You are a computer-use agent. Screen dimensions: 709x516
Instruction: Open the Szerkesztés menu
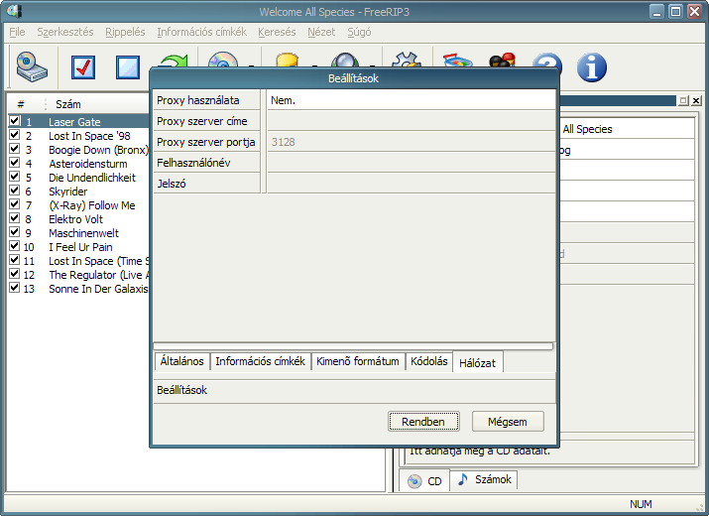click(x=65, y=32)
